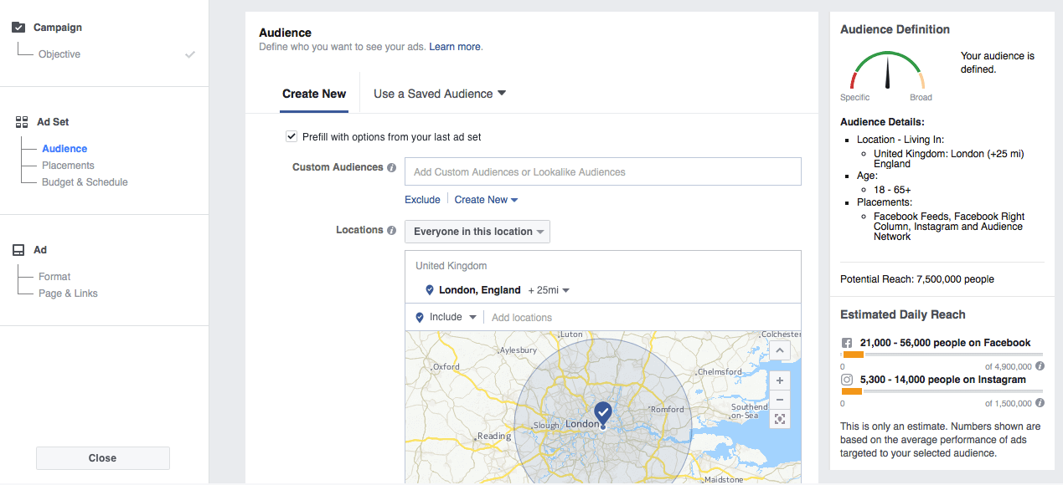Image resolution: width=1063 pixels, height=485 pixels.
Task: Click the Instagram logo in Estimated Daily Reach
Action: pos(847,380)
